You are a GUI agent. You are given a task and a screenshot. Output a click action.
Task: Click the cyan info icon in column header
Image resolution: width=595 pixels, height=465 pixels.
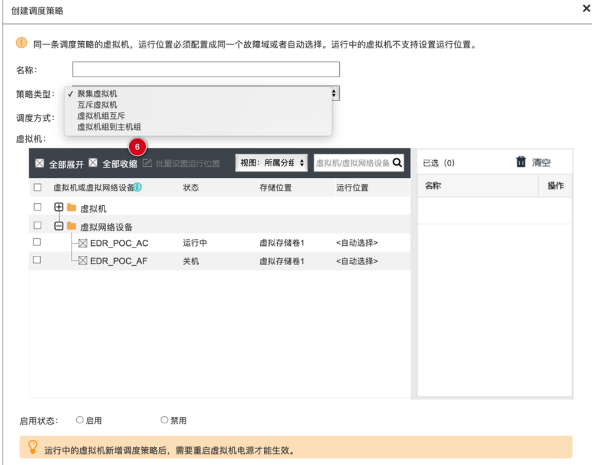pyautogui.click(x=138, y=187)
